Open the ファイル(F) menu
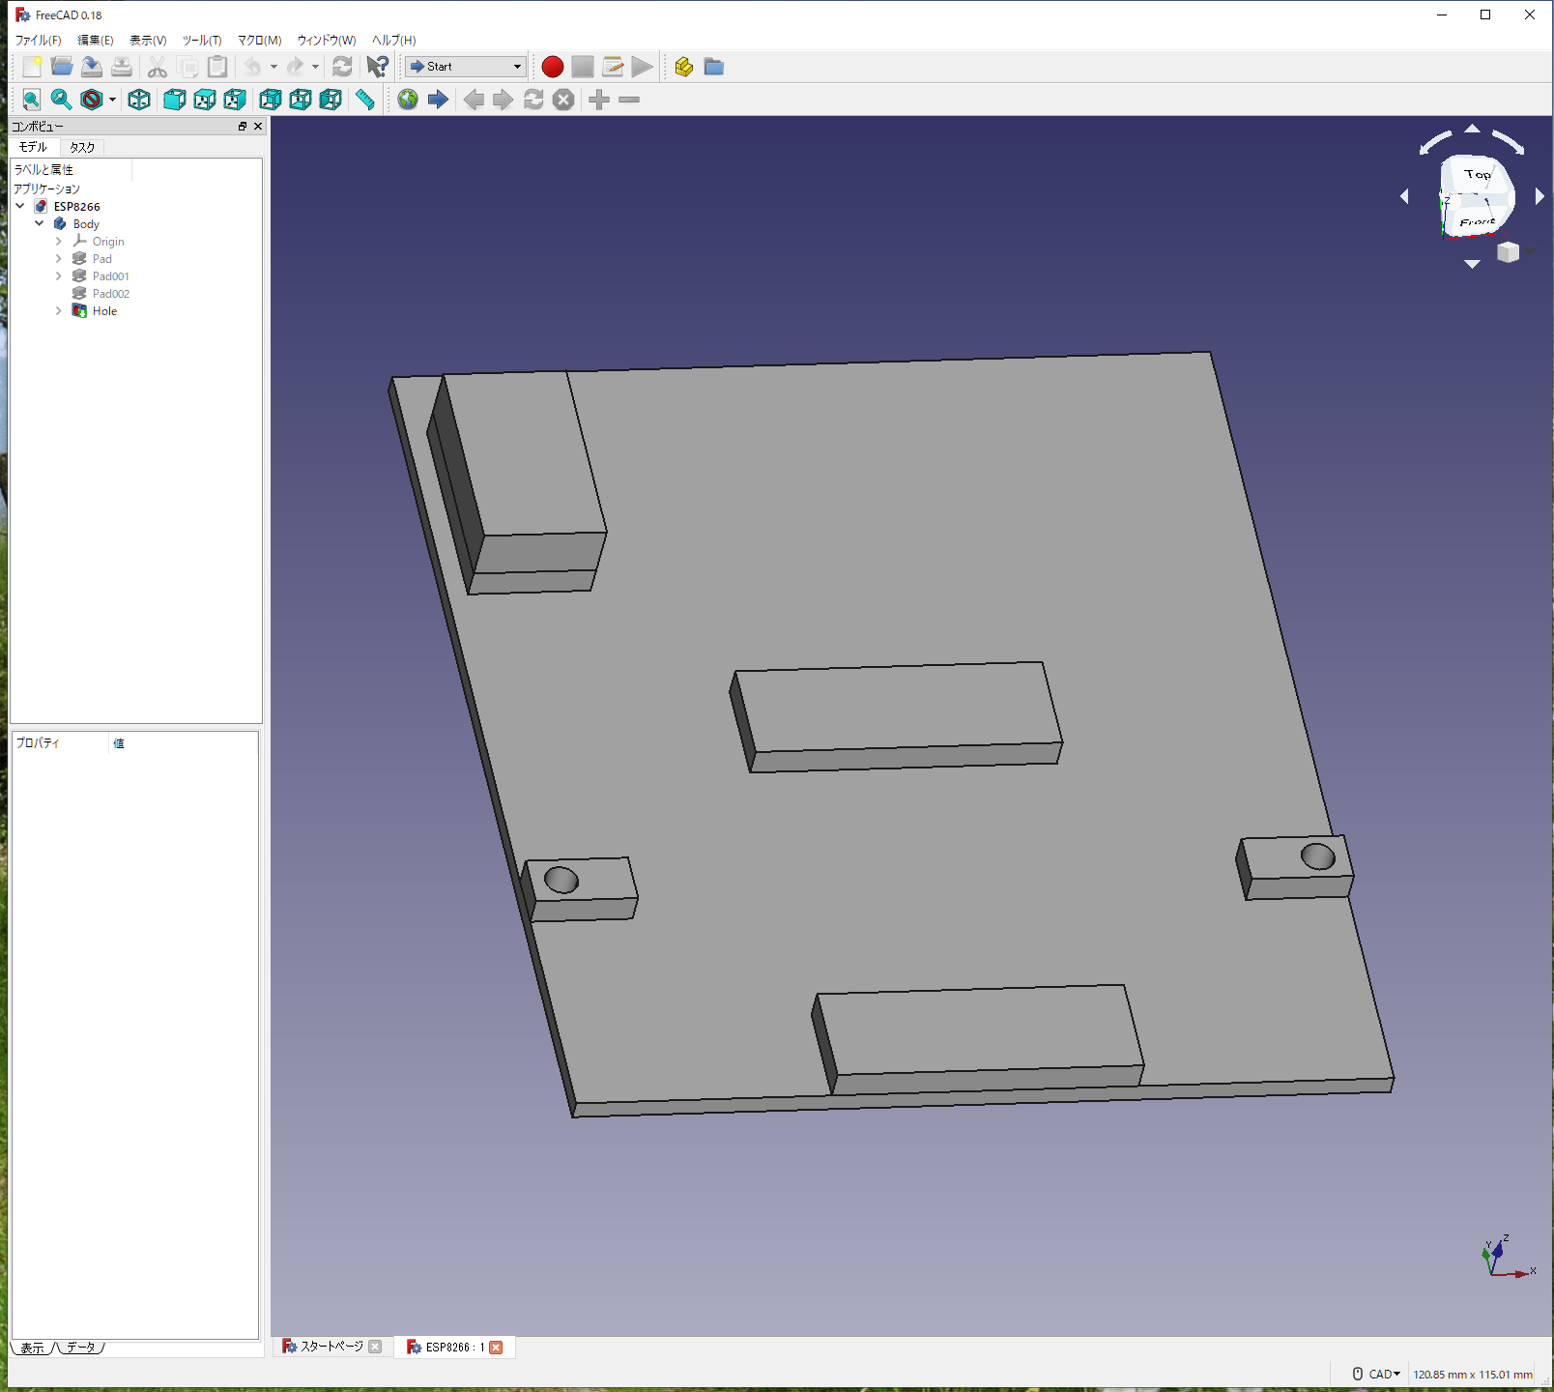Viewport: 1554px width, 1392px height. pyautogui.click(x=38, y=40)
